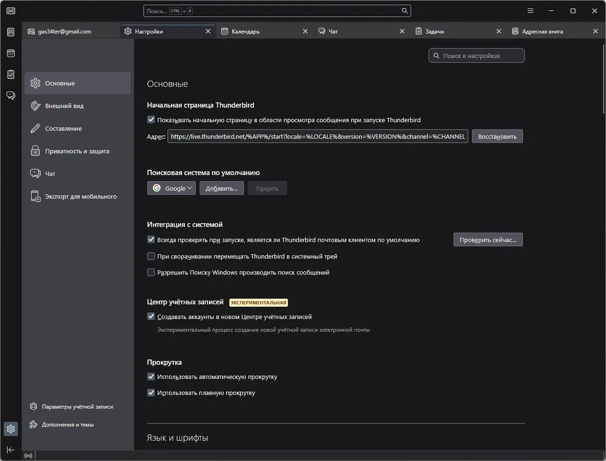Switch to the Задачи tab
The image size is (606, 461).
[460, 31]
